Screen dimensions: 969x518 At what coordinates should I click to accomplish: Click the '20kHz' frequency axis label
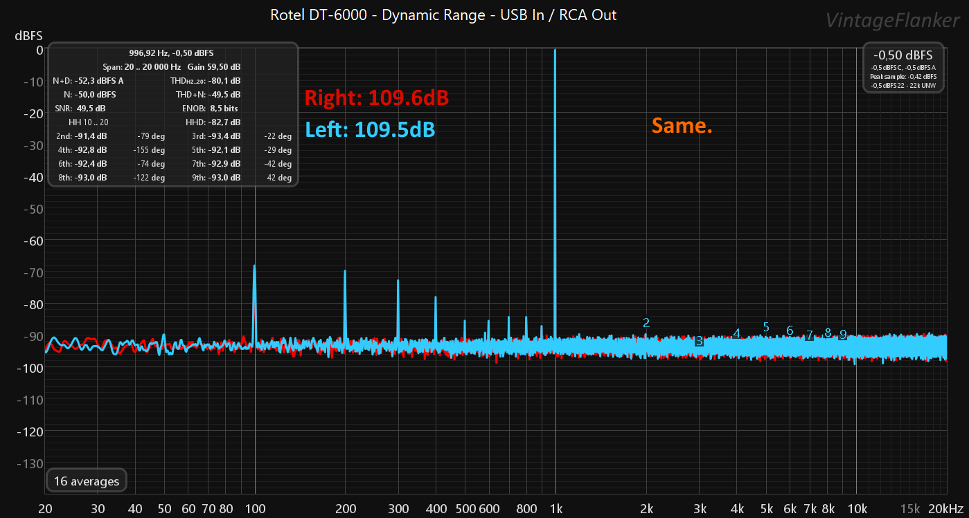[x=946, y=508]
